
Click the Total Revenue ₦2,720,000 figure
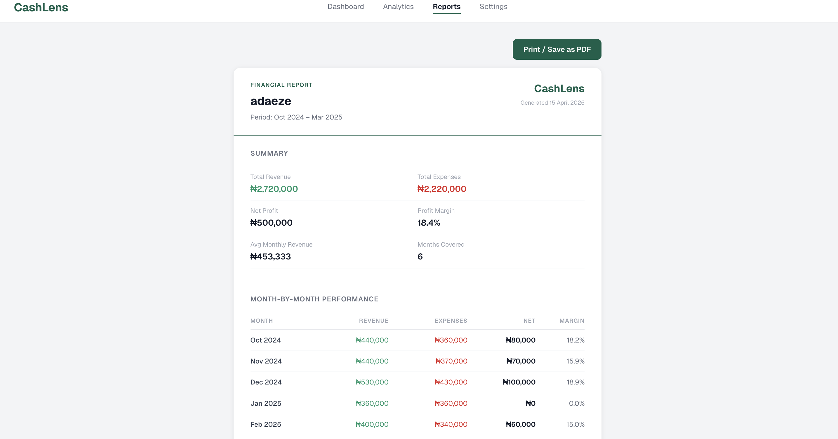coord(274,189)
